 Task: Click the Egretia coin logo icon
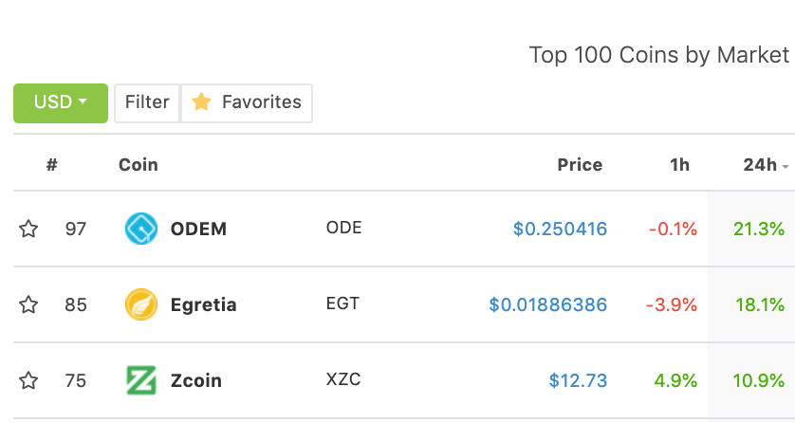(x=141, y=304)
